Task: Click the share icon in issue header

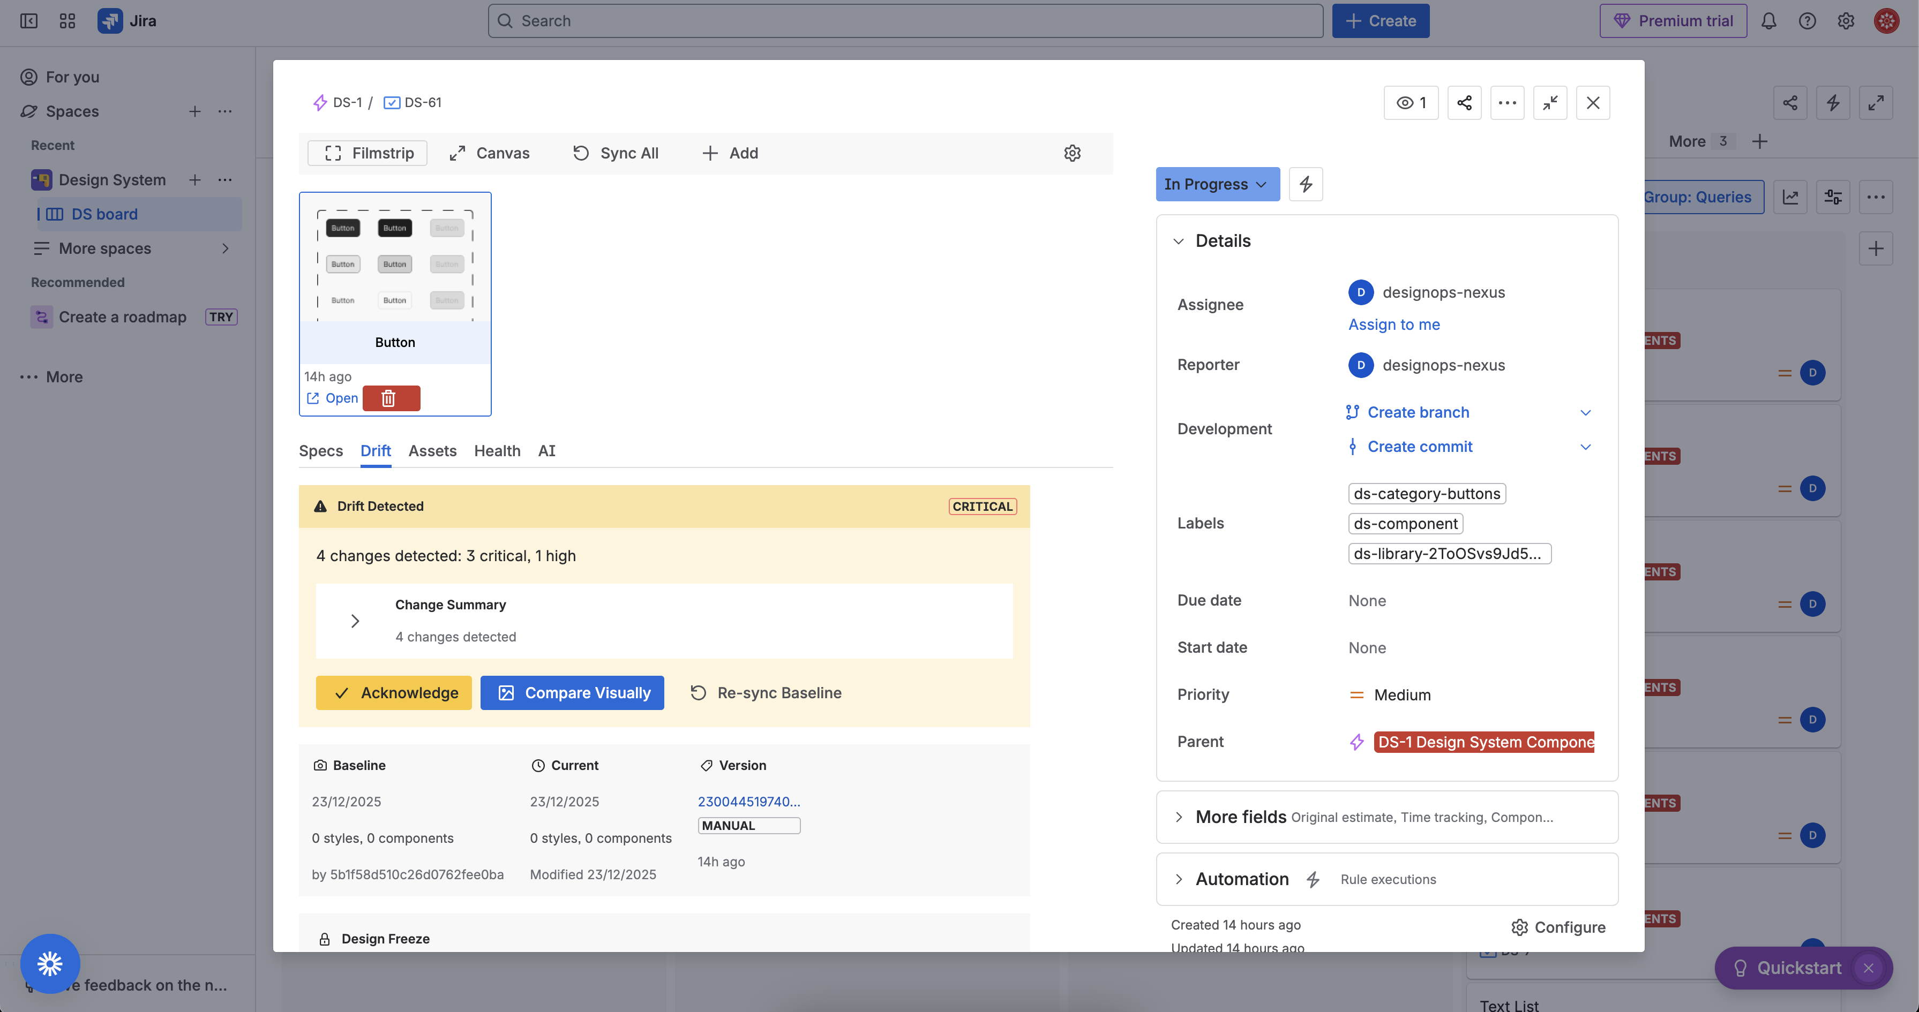Action: (1464, 103)
